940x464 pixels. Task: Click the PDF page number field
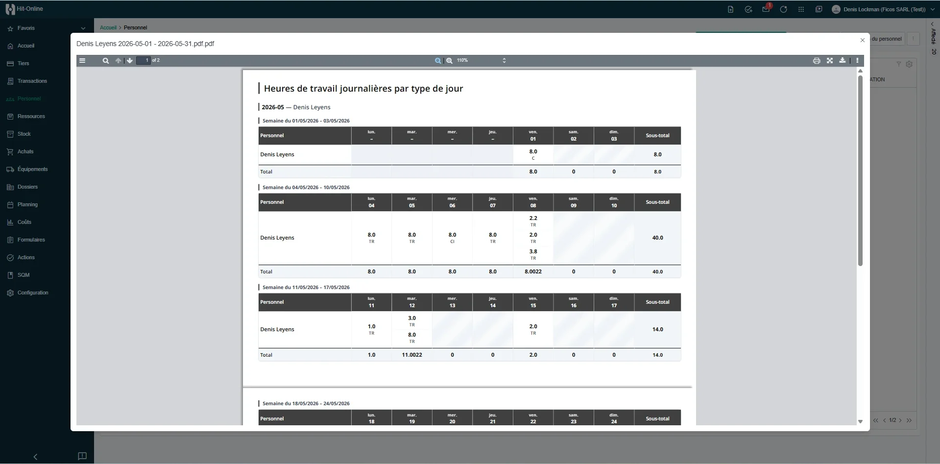(x=143, y=61)
